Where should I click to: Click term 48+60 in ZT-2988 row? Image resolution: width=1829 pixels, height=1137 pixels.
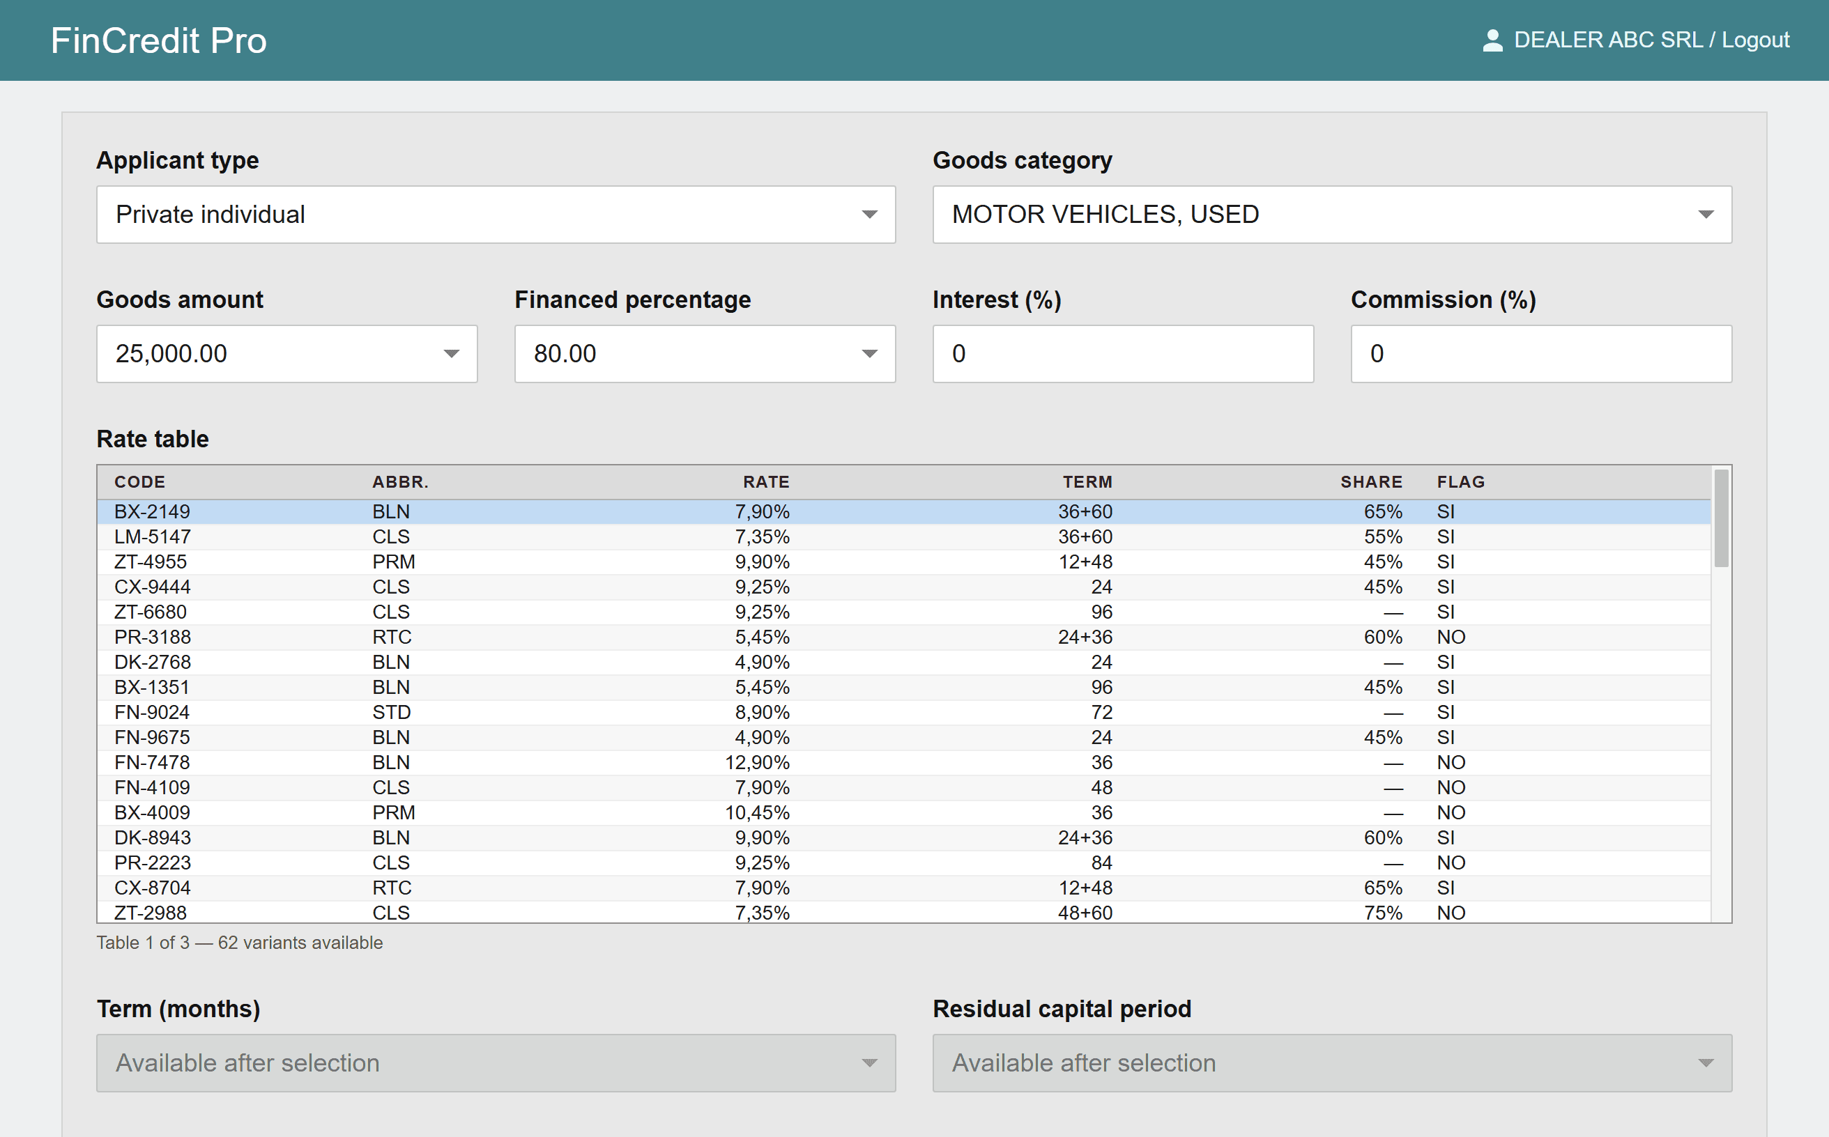tap(1085, 912)
